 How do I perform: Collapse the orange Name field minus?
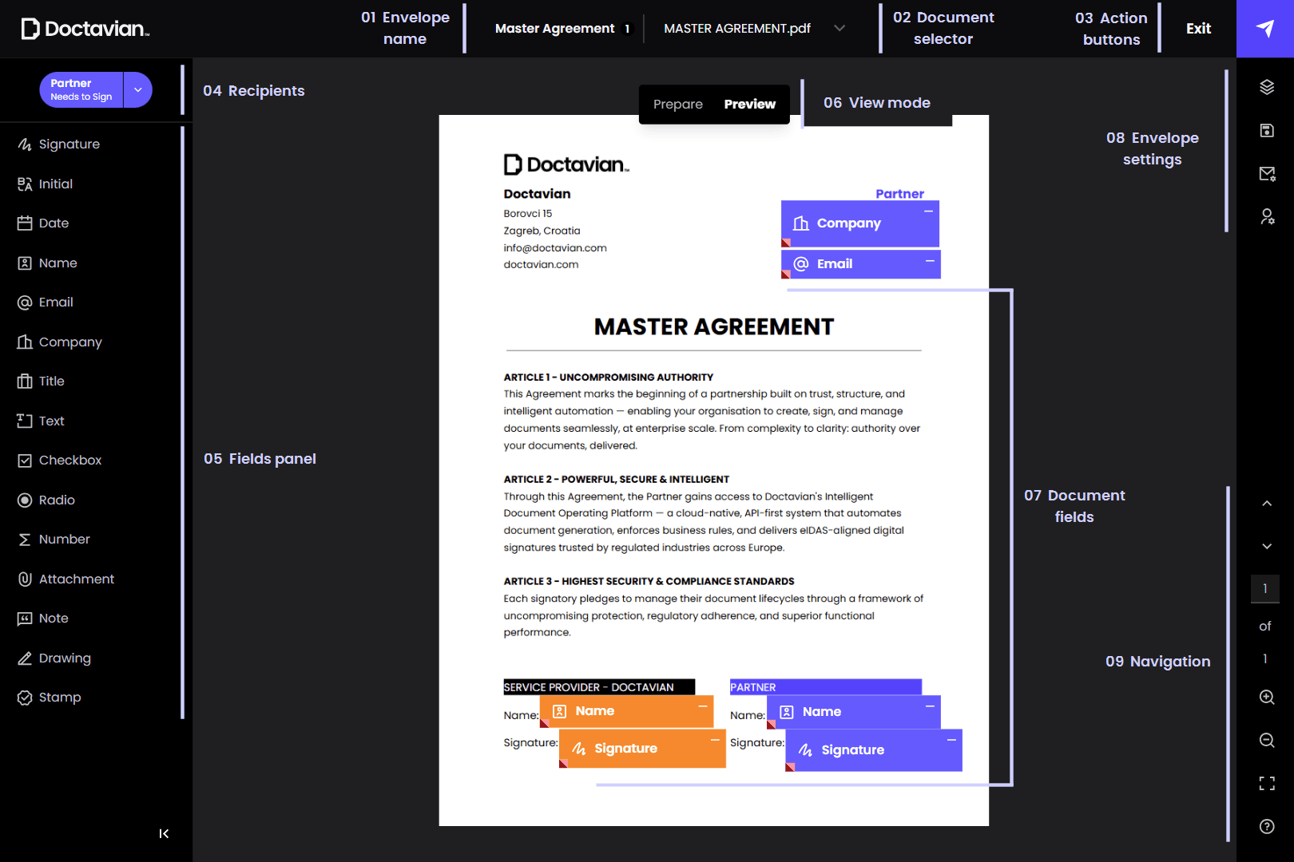click(x=703, y=706)
